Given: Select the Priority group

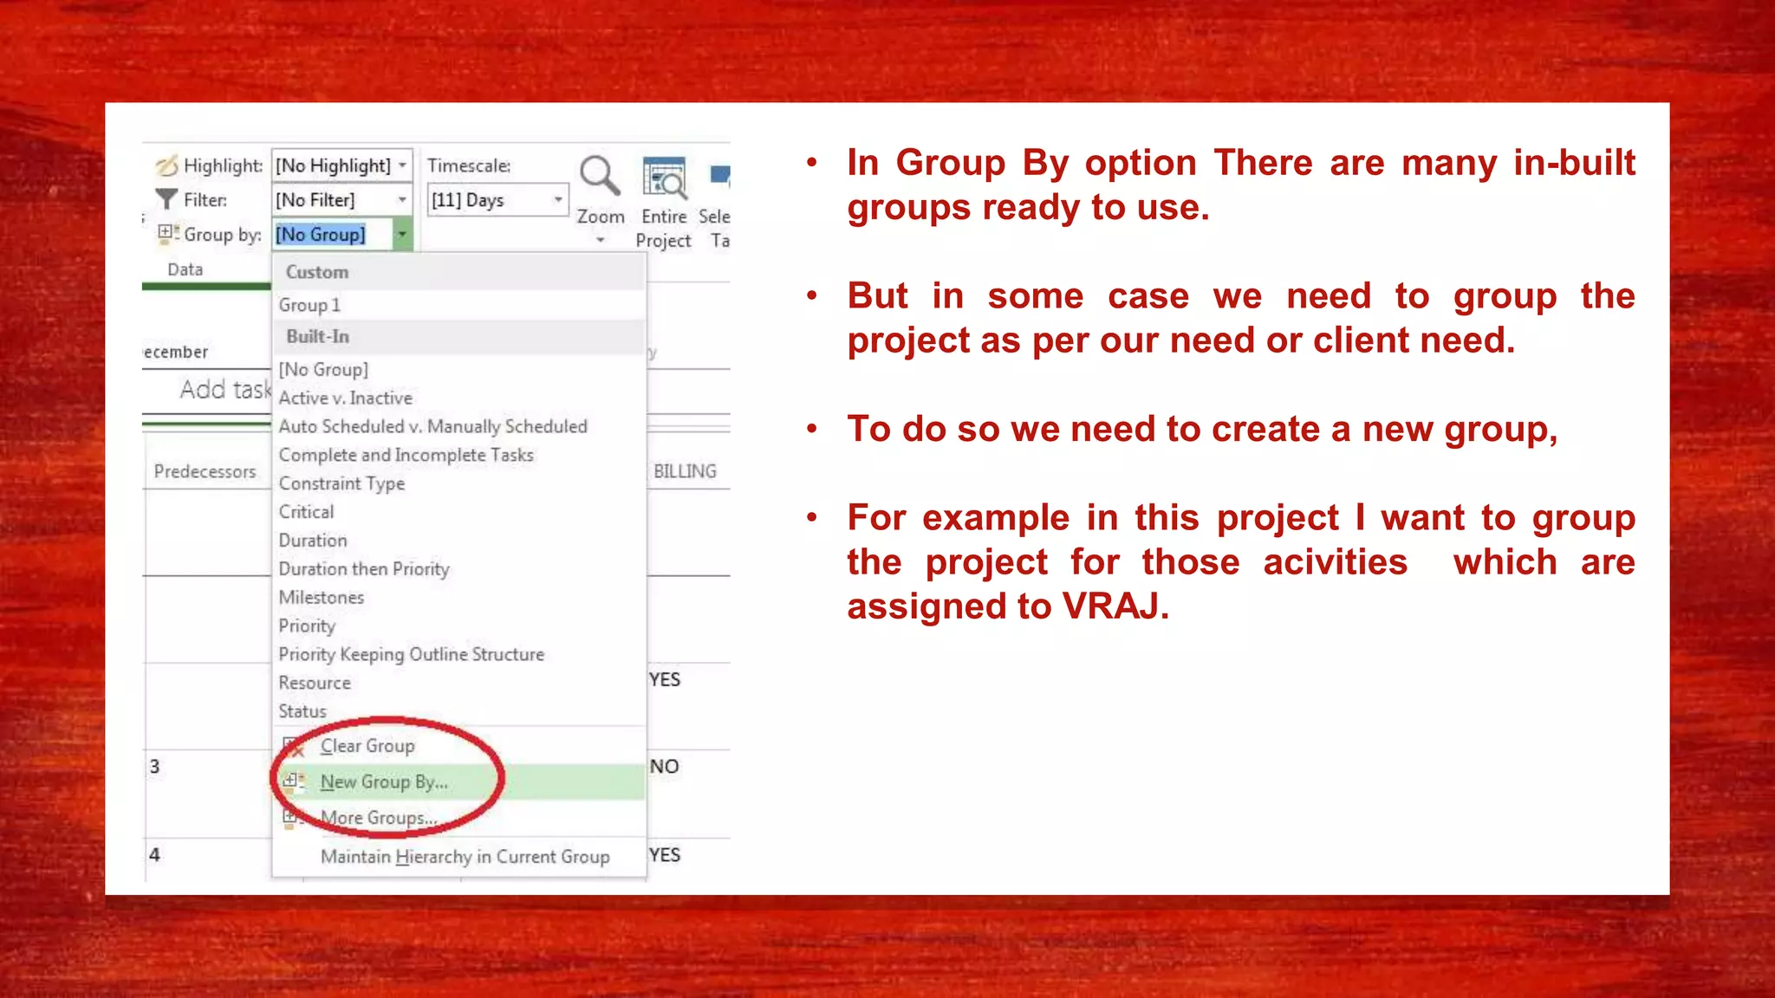Looking at the screenshot, I should click(459, 625).
